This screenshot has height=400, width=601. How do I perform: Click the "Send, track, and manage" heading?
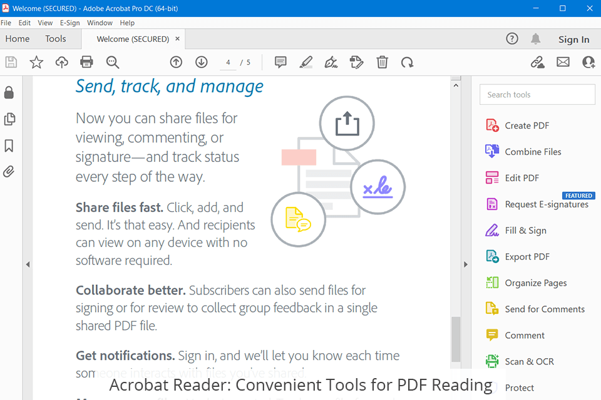click(170, 86)
